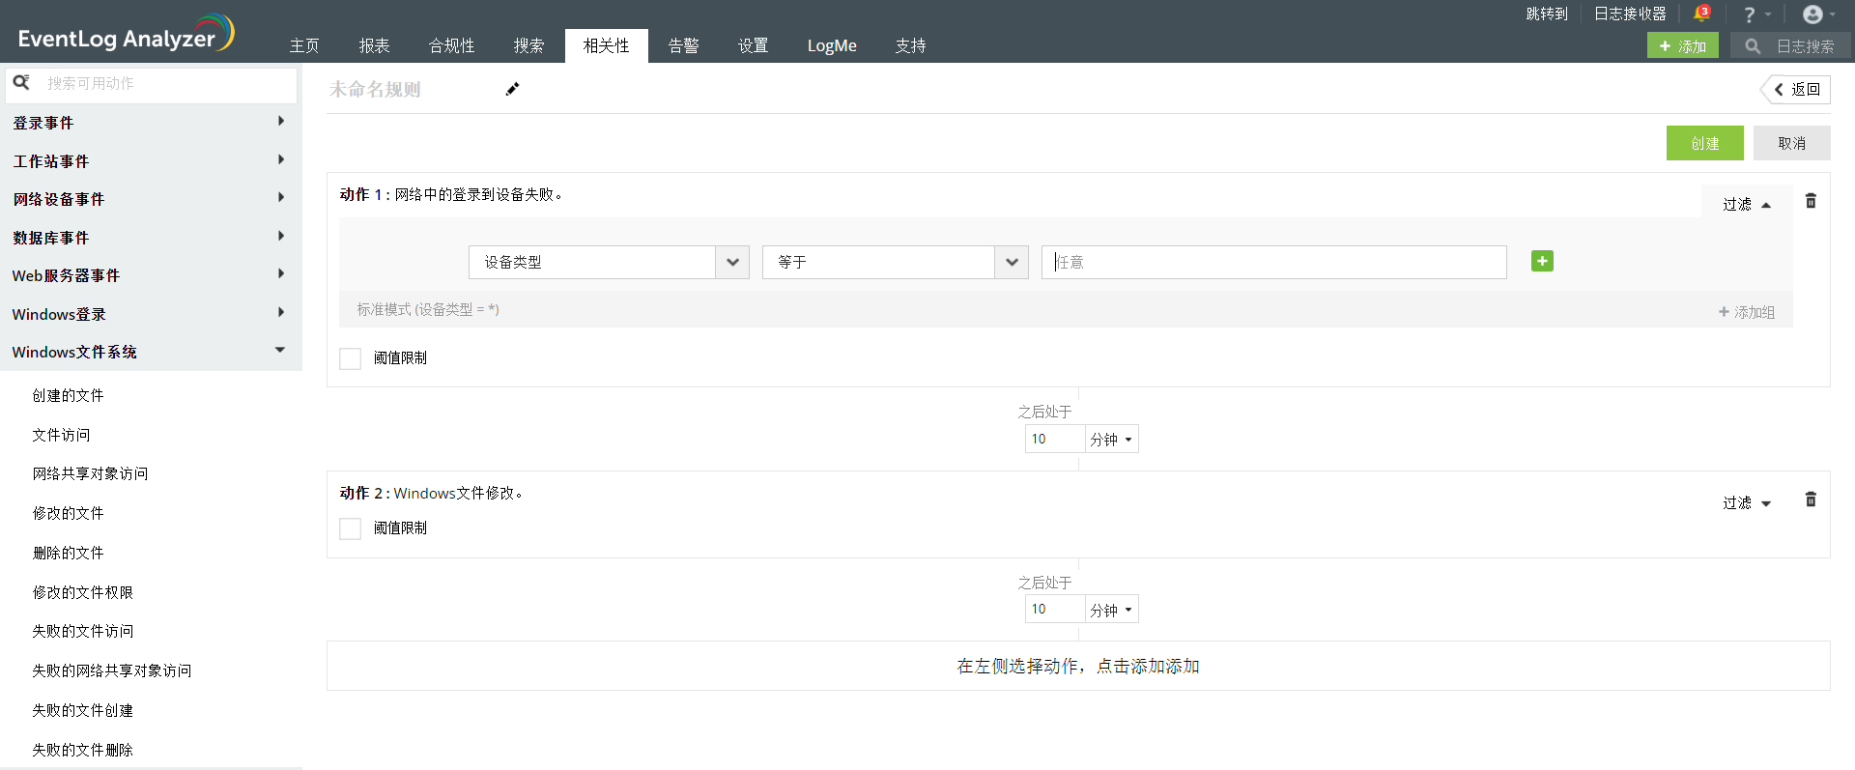Expand the Web服务器事件 category

click(151, 275)
